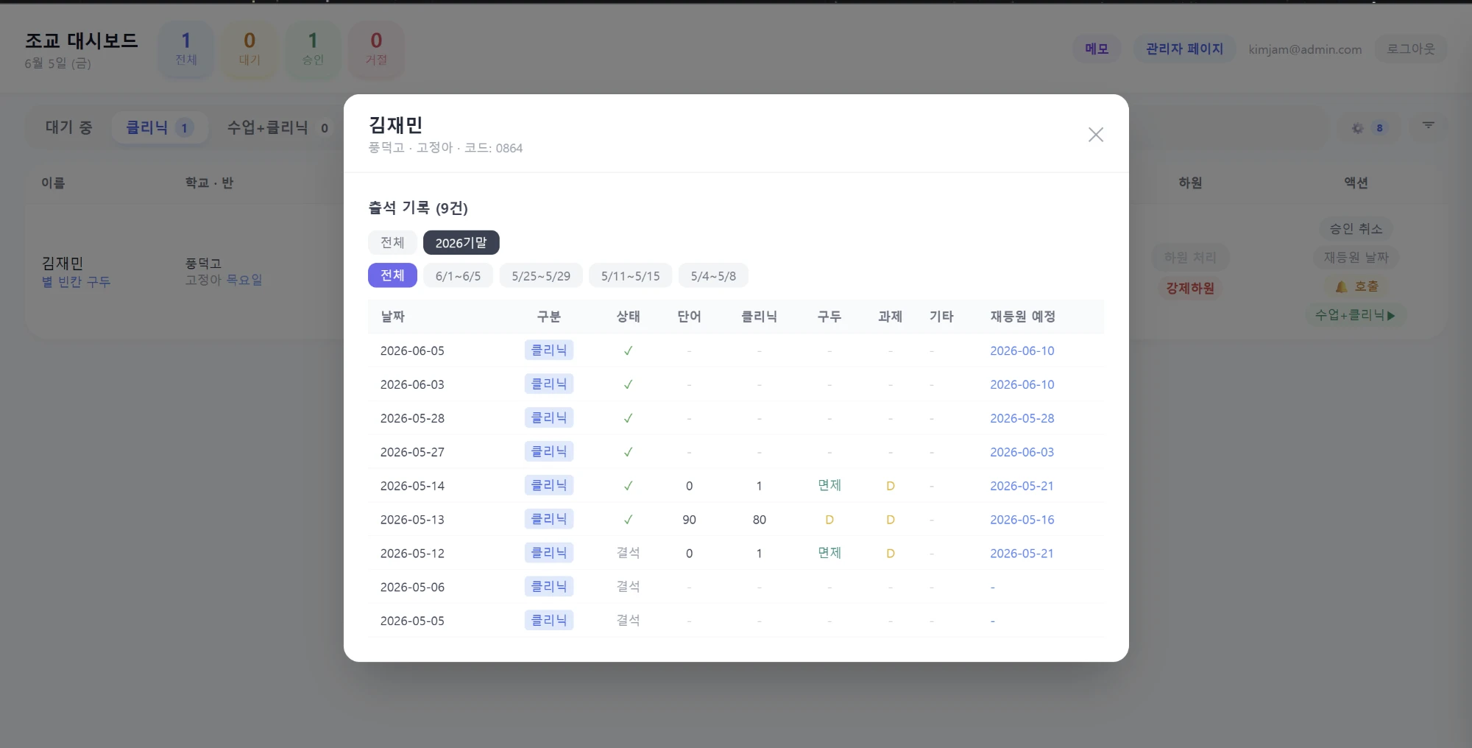The height and width of the screenshot is (748, 1472).
Task: Select the 대기 count card
Action: (250, 48)
